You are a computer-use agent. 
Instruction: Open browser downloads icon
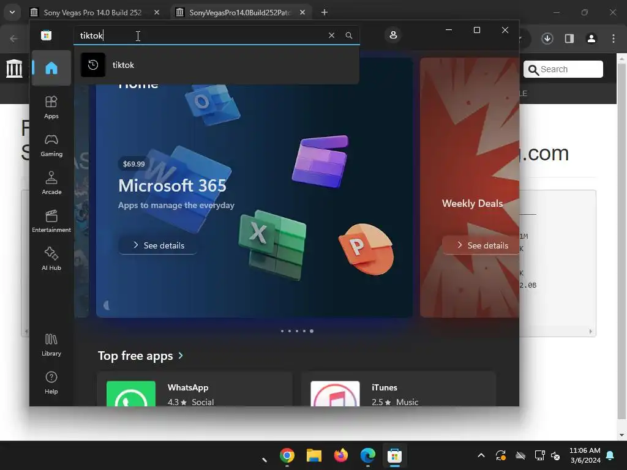coord(547,39)
